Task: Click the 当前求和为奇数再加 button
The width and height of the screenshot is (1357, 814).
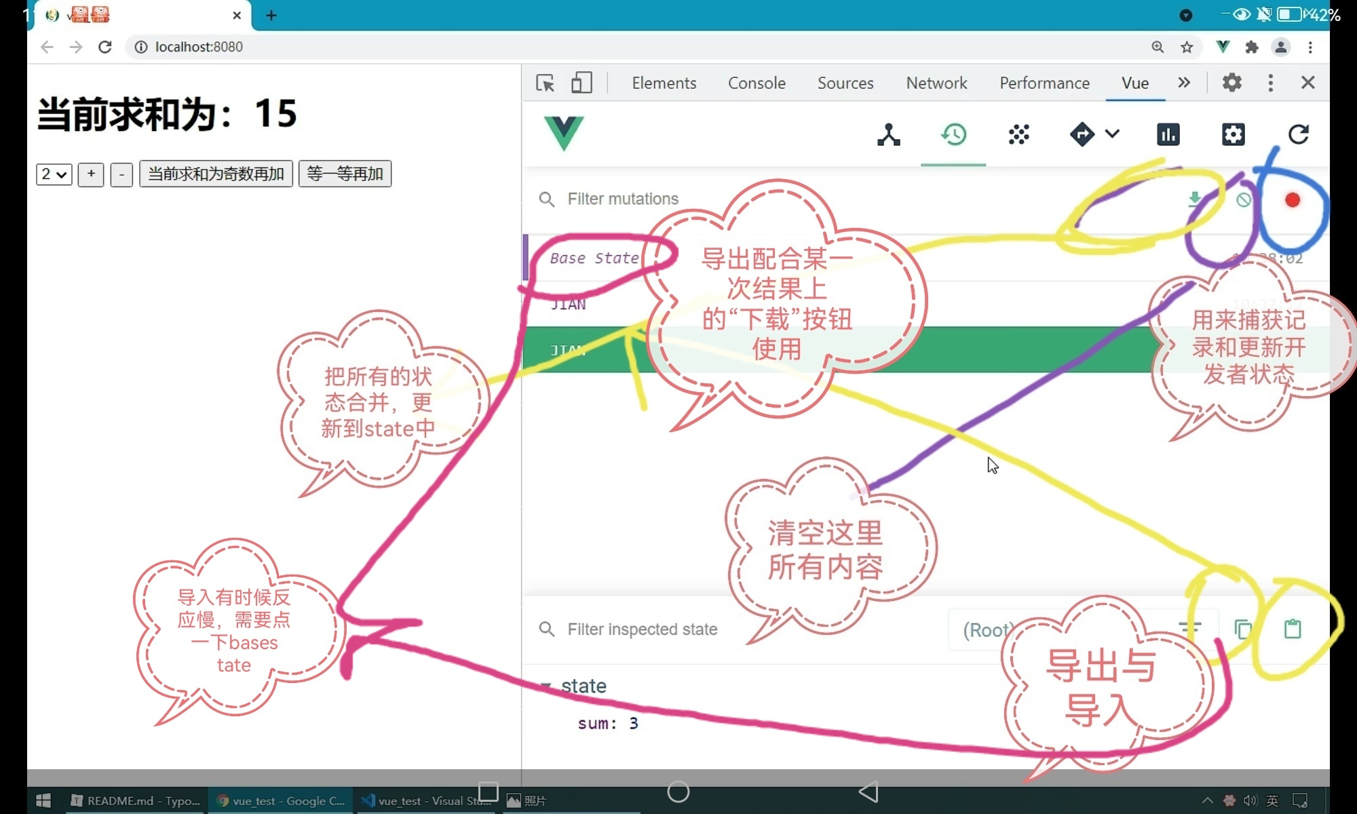Action: tap(216, 174)
